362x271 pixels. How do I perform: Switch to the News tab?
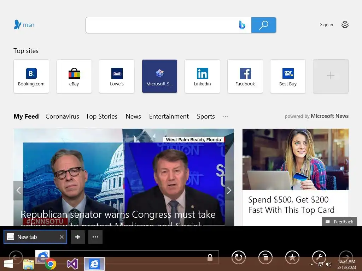(x=133, y=116)
